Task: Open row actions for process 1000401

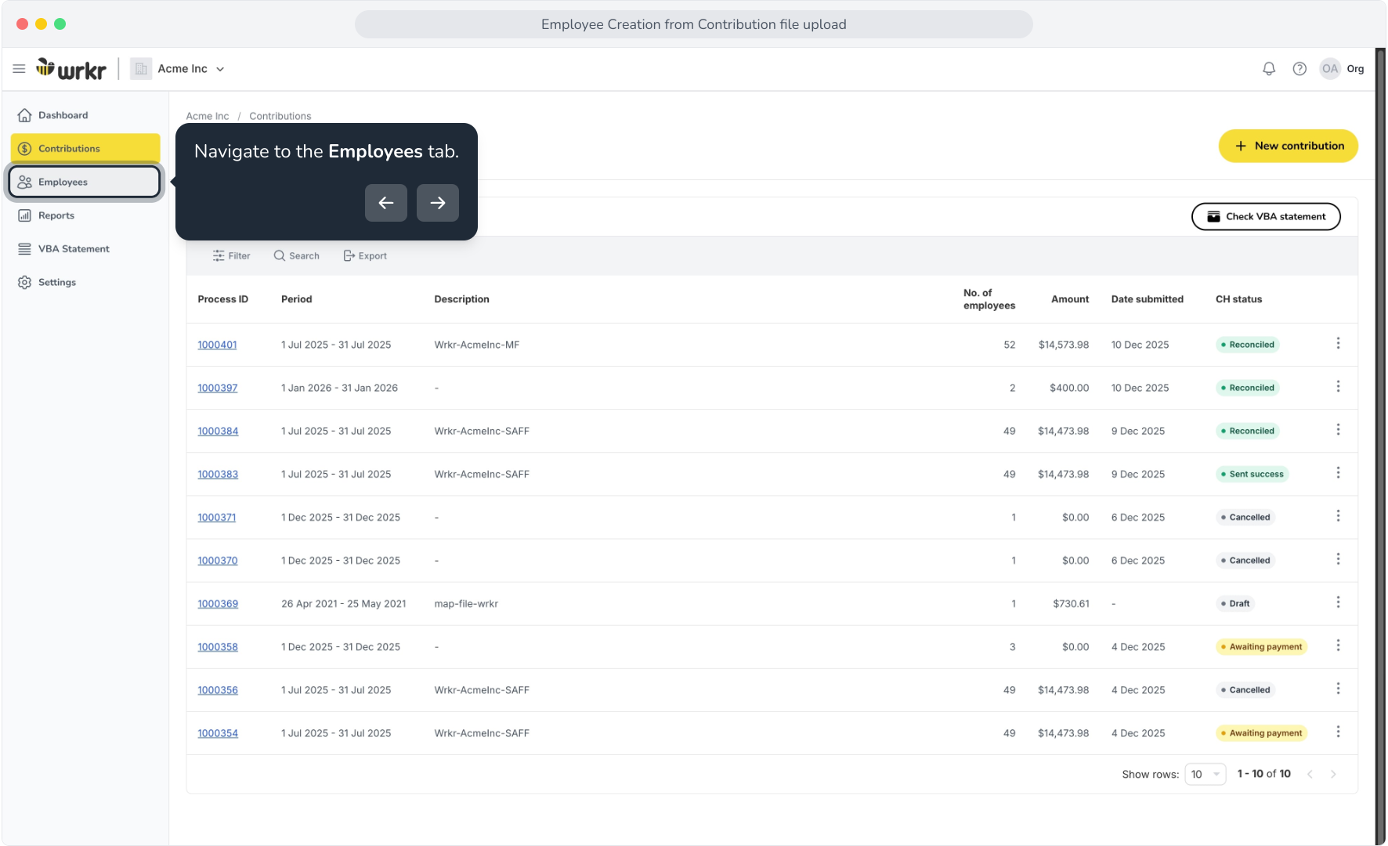Action: tap(1338, 343)
